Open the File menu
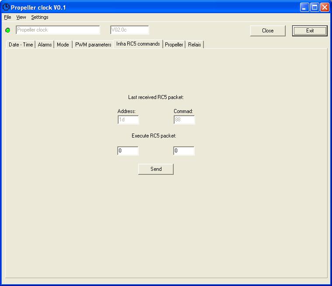This screenshot has height=286, width=332. click(7, 17)
